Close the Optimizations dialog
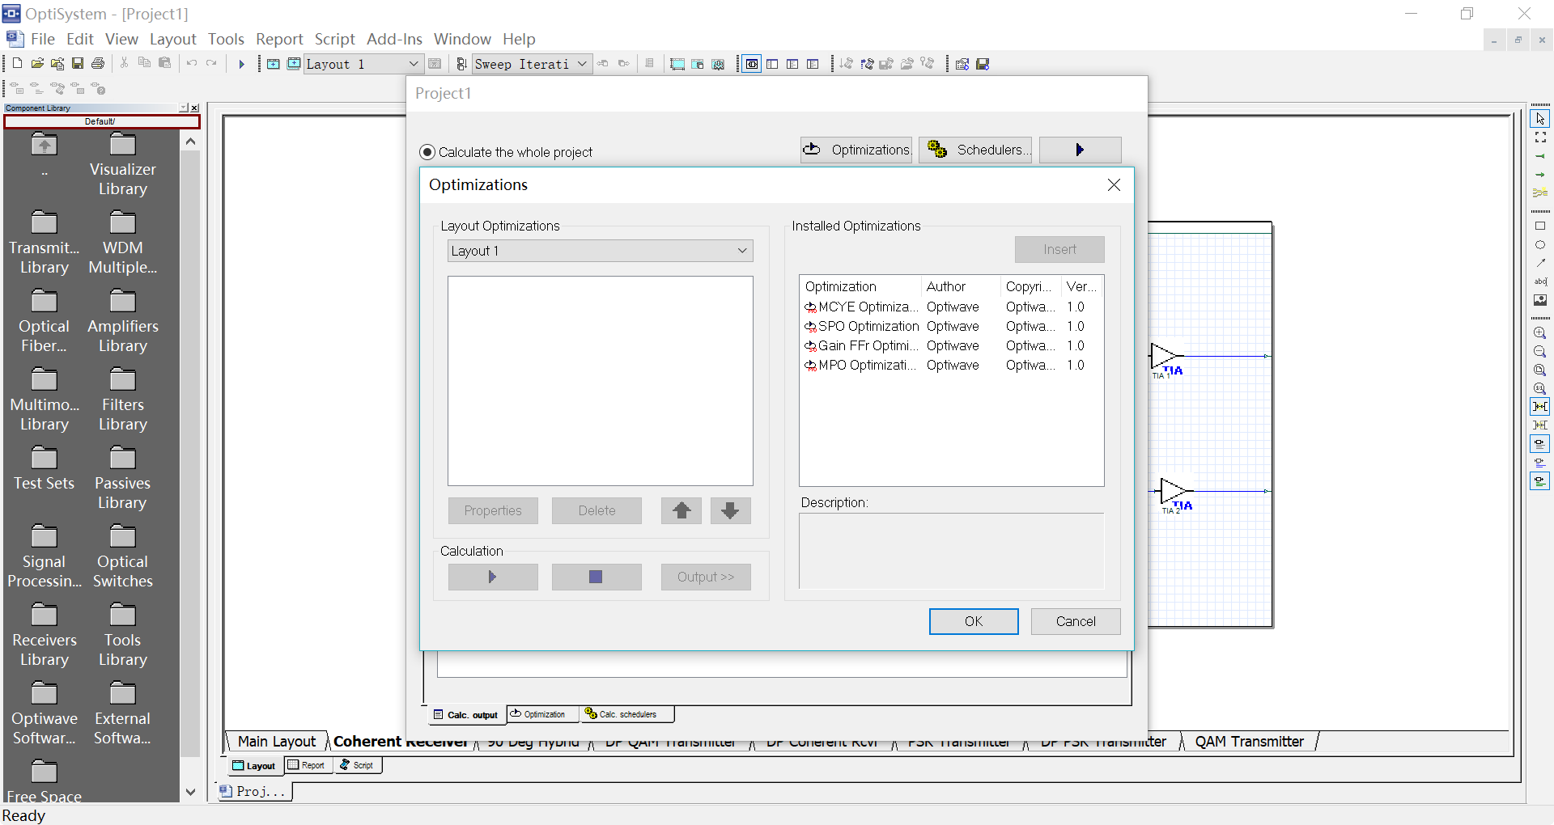Viewport: 1554px width, 825px height. 1114,185
